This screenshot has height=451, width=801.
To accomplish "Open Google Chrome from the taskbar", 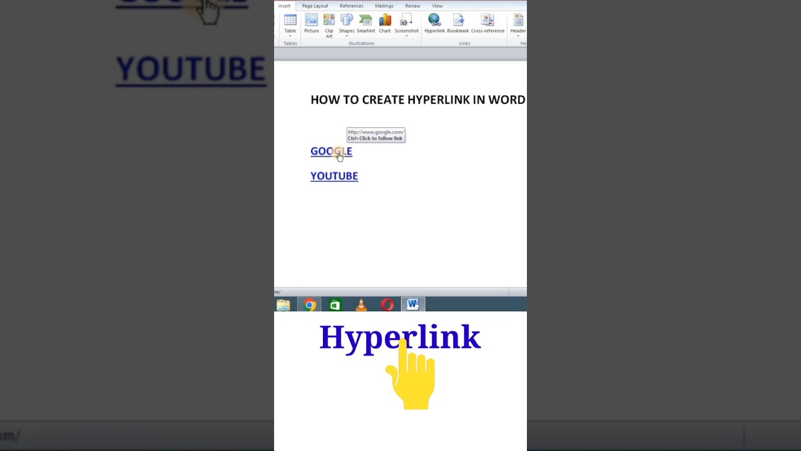I will 310,305.
